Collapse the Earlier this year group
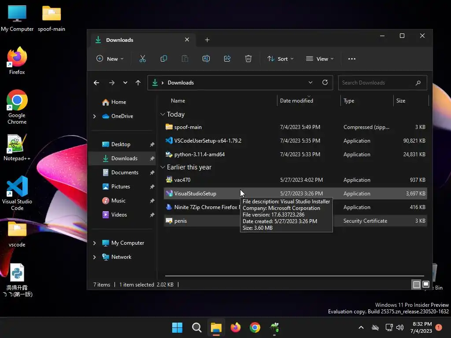Viewport: 451px width, 338px height. click(163, 167)
